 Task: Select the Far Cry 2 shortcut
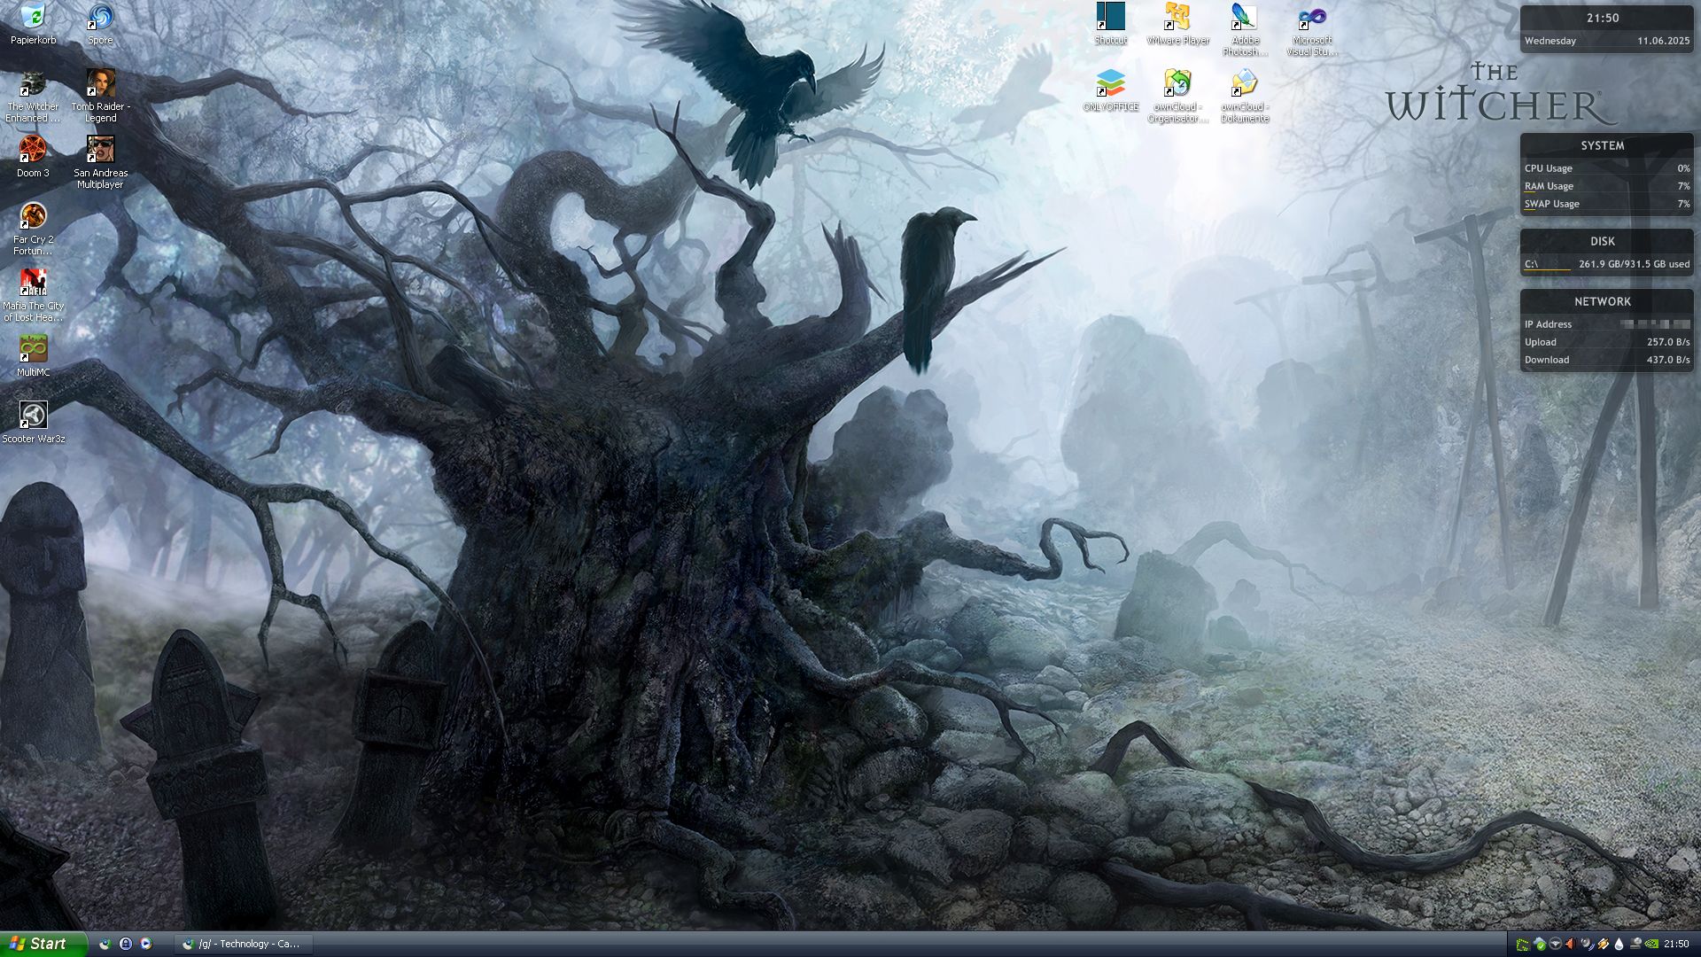(x=33, y=229)
